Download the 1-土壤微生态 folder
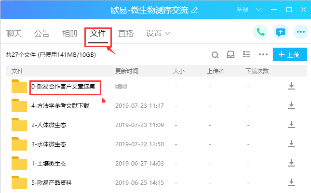Image resolution: width=311 pixels, height=193 pixels. point(291,163)
